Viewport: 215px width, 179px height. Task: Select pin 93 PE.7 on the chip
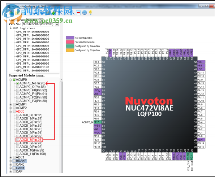(x=97, y=122)
